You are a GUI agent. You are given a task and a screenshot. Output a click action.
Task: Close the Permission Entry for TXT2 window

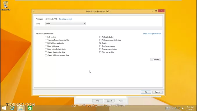[161, 11]
